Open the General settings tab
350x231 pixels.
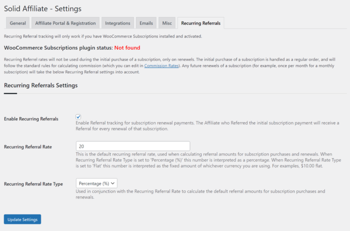tap(18, 23)
